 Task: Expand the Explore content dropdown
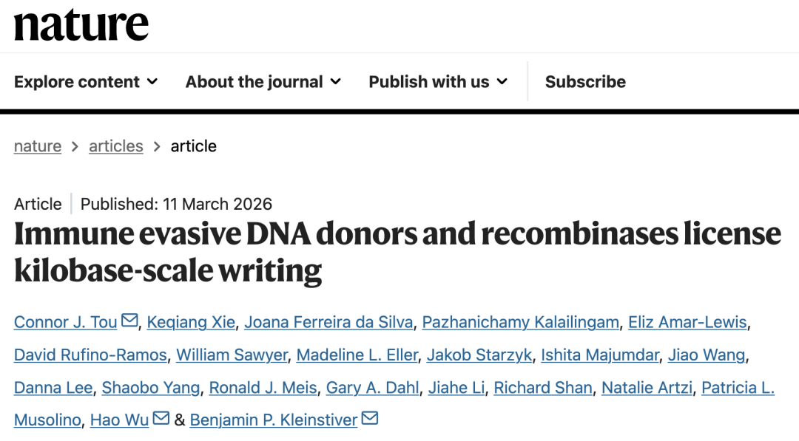tap(86, 82)
